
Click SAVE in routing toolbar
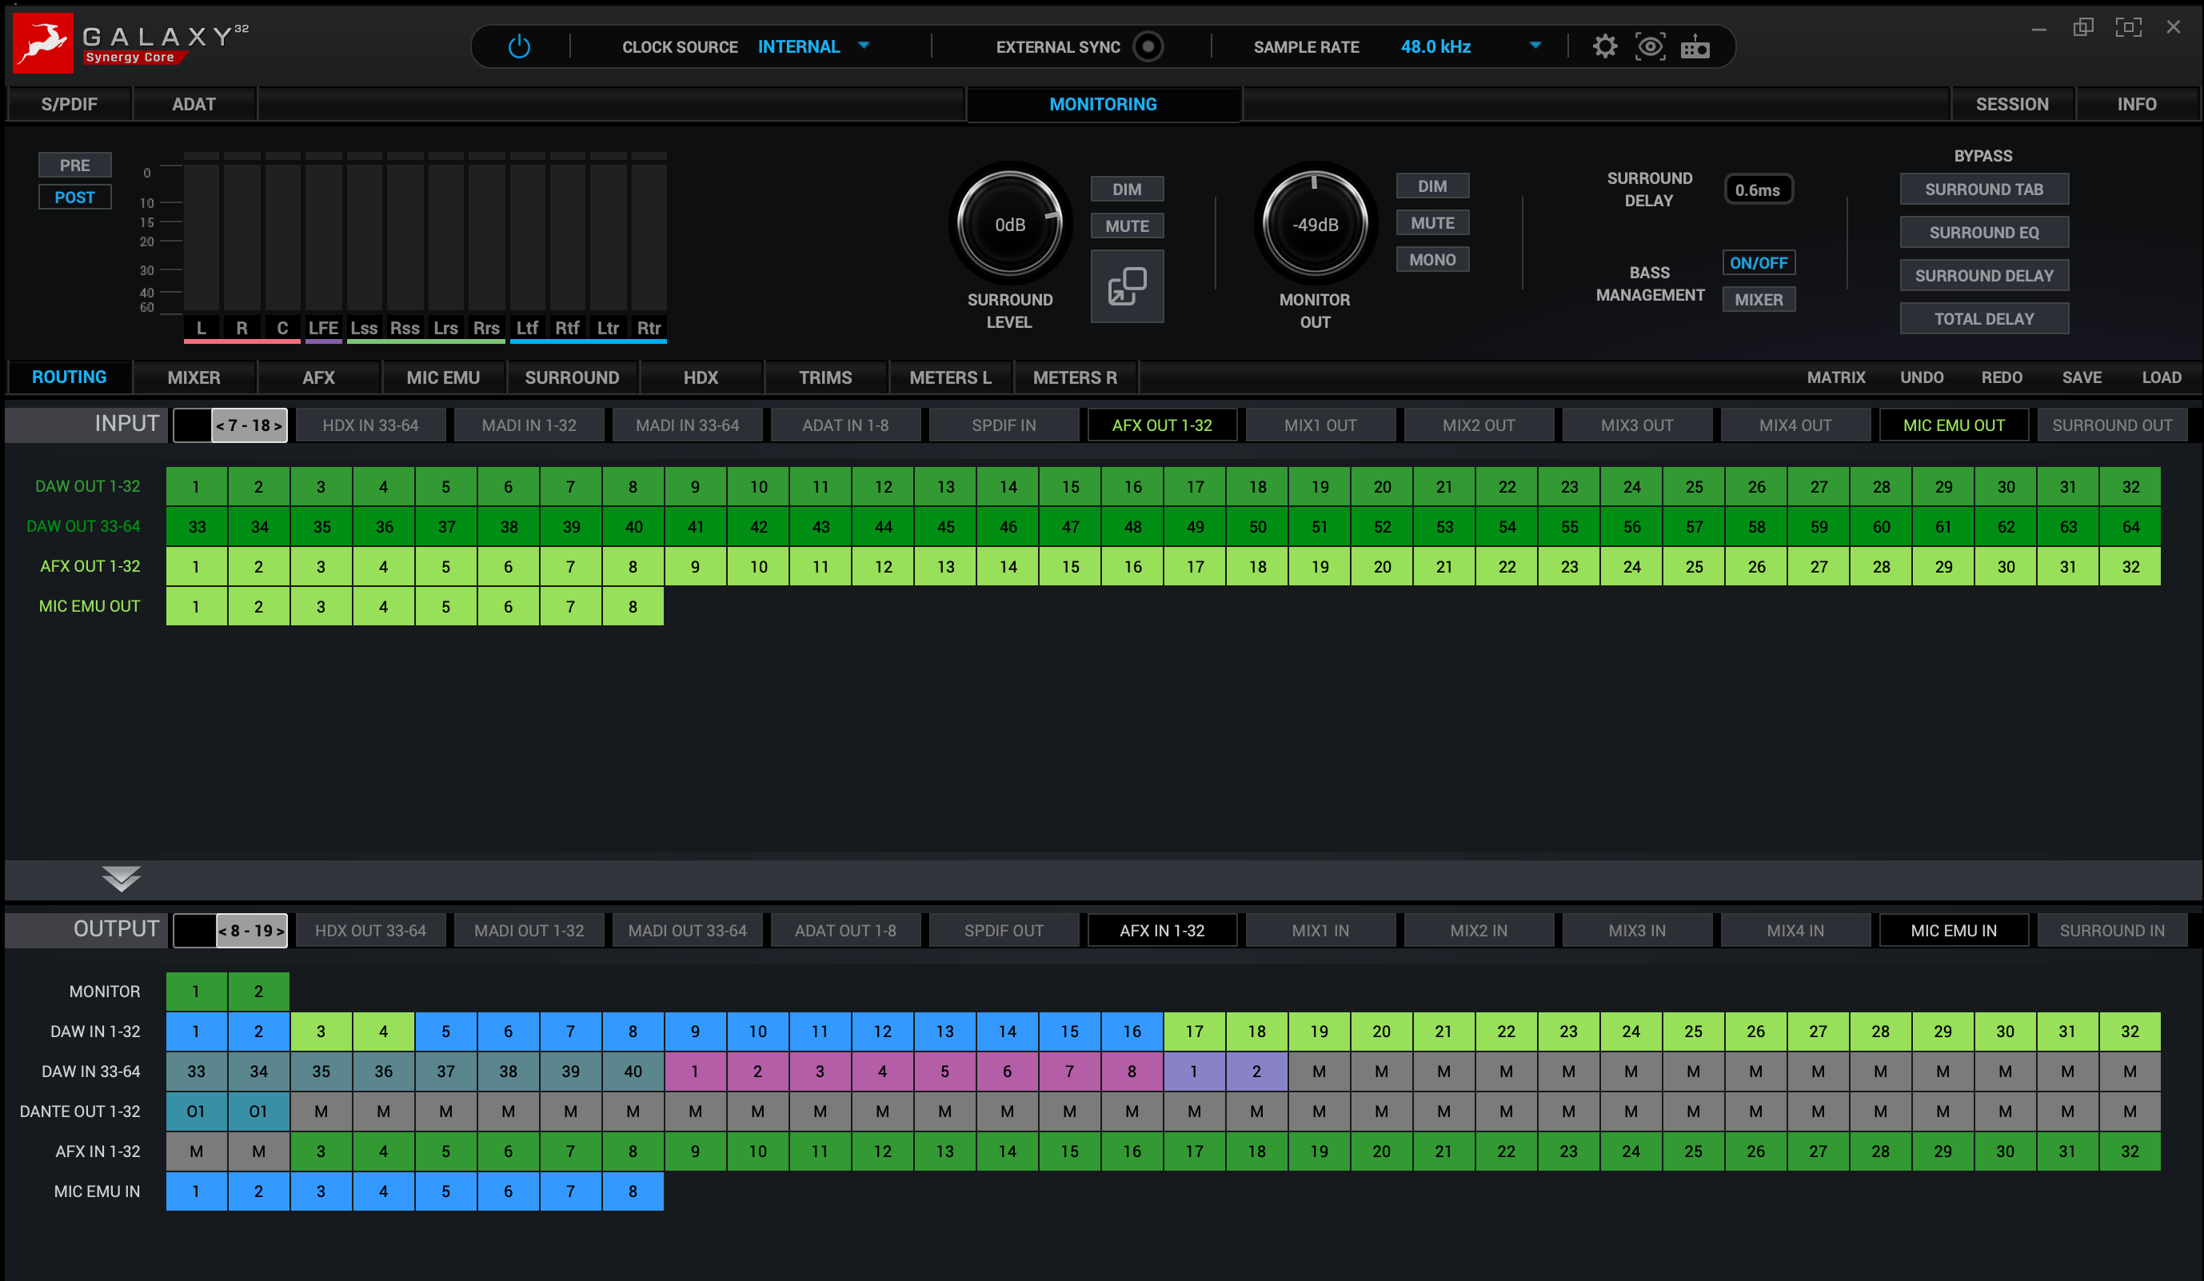pos(2081,377)
